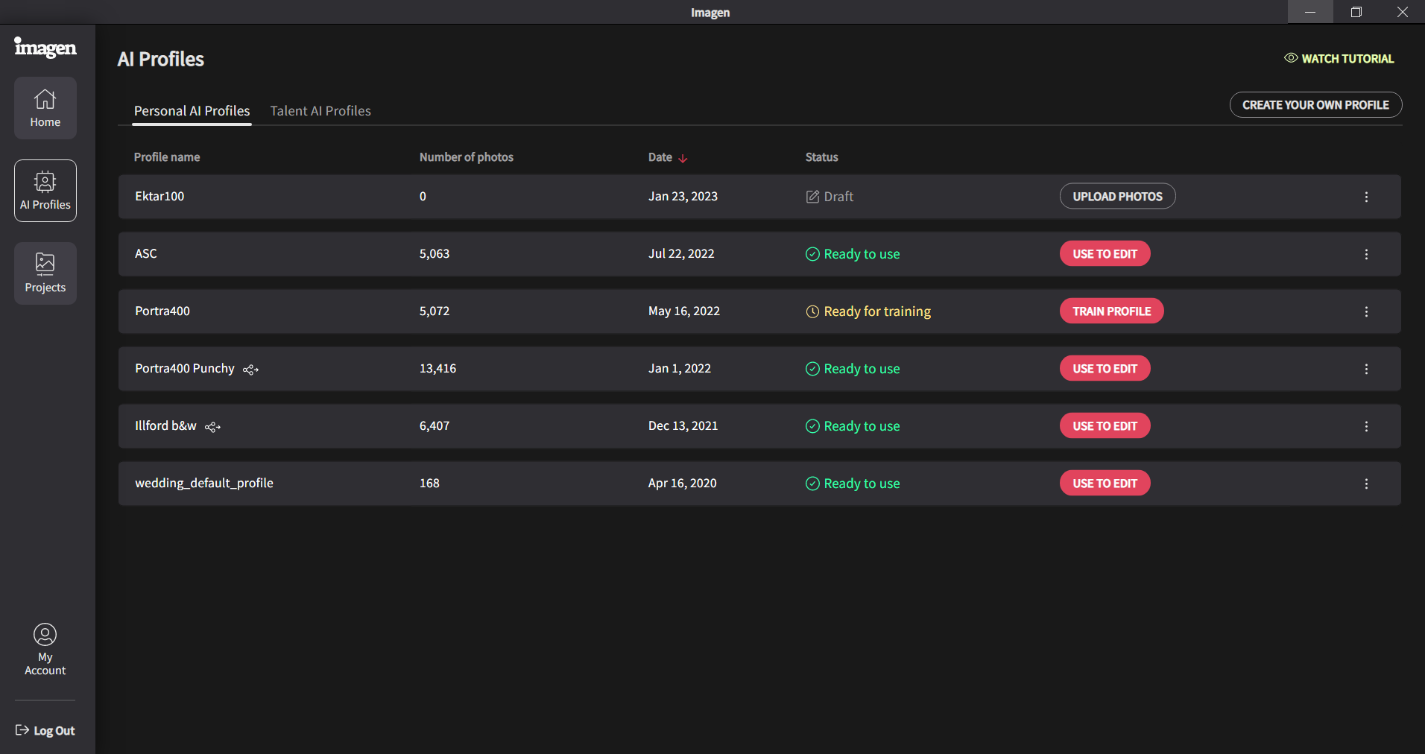The image size is (1425, 754).
Task: Open more options for Ektar100
Action: pos(1366,197)
